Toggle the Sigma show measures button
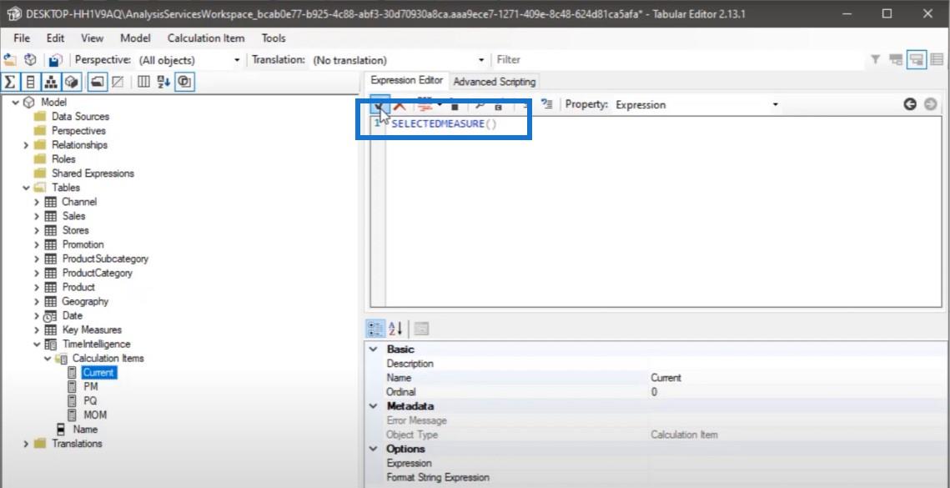The height and width of the screenshot is (488, 950). coord(10,81)
